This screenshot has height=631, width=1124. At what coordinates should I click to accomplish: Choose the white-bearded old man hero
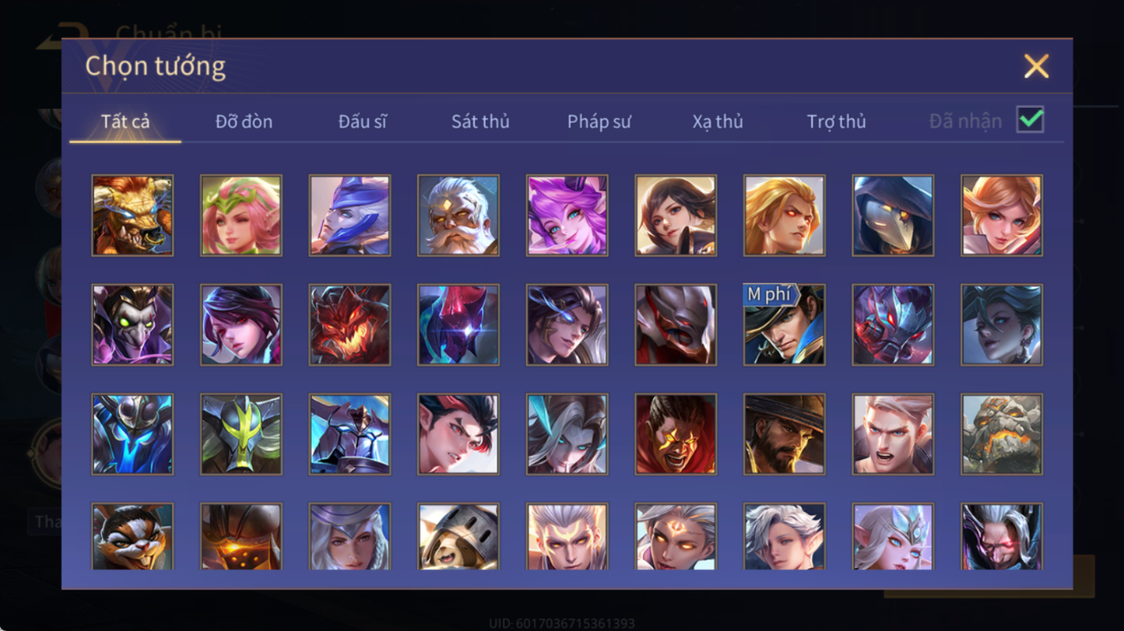point(458,215)
